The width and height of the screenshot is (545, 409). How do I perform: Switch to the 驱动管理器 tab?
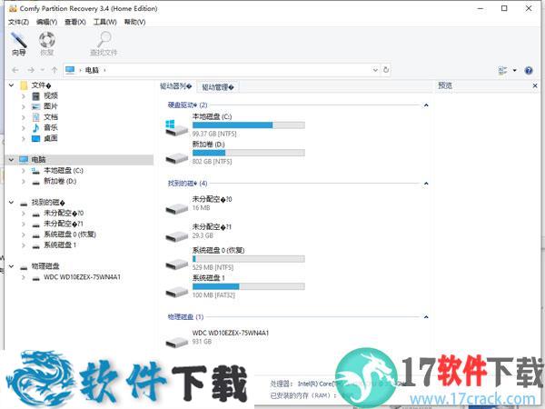(x=218, y=87)
